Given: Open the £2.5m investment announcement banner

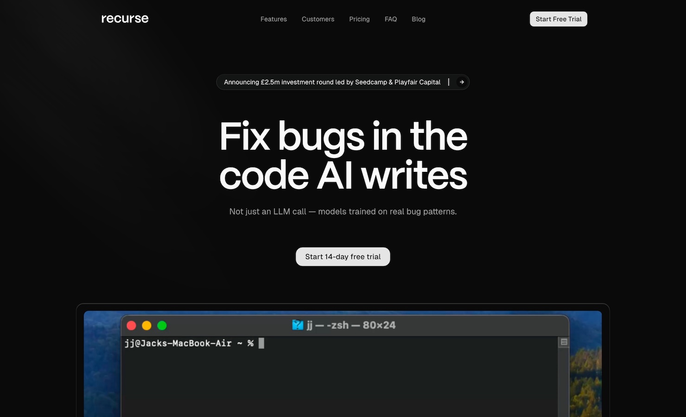Looking at the screenshot, I should coord(343,82).
